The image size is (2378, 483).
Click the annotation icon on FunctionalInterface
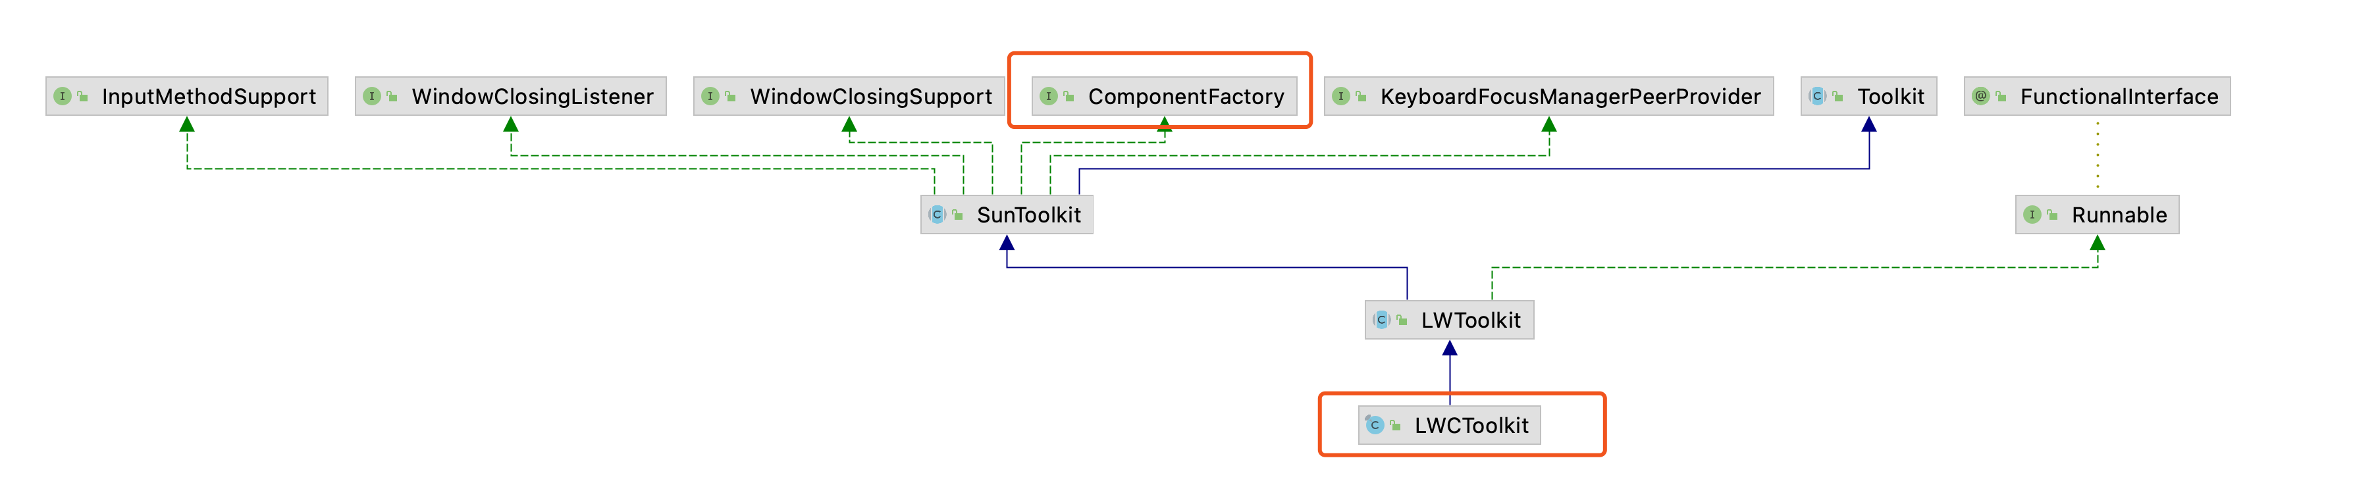tap(1980, 96)
